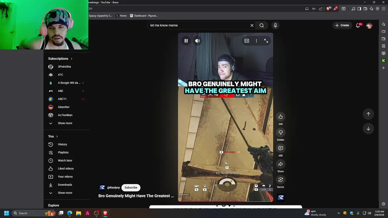The height and width of the screenshot is (218, 388).
Task: Open the X Home bookmark
Action: 121,16
